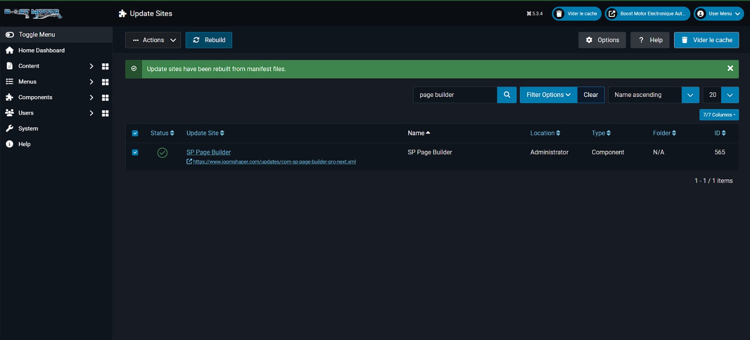Open the joomshaper update XML link
The height and width of the screenshot is (340, 750).
point(274,162)
